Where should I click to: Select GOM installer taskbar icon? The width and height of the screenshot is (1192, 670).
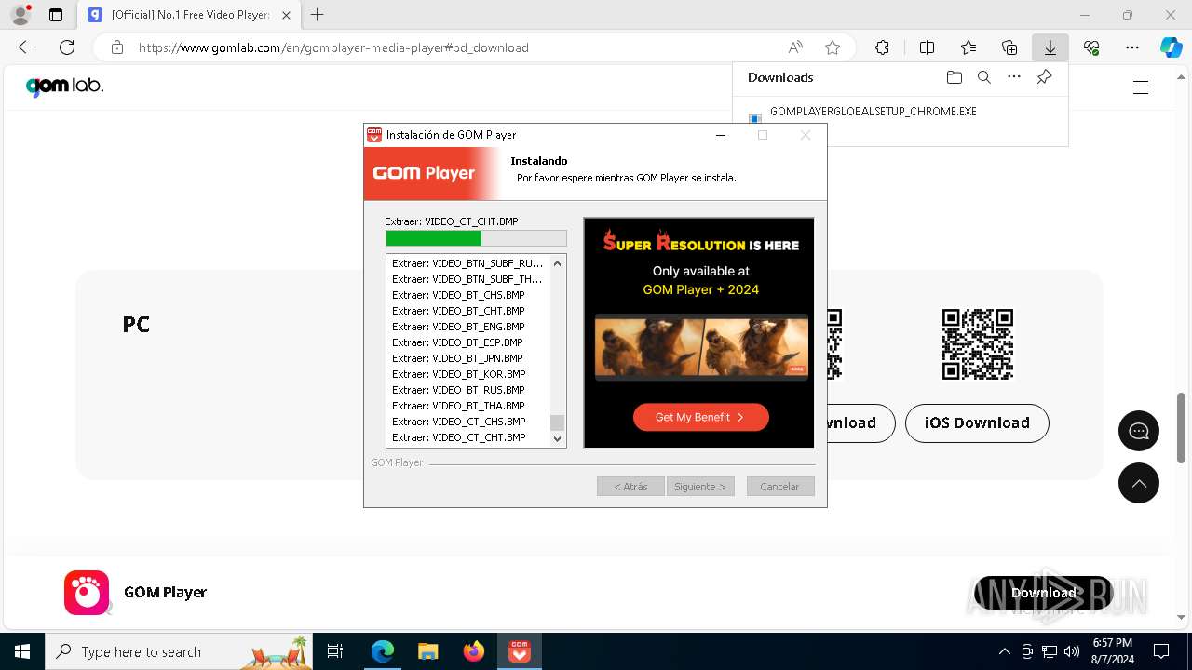(519, 651)
